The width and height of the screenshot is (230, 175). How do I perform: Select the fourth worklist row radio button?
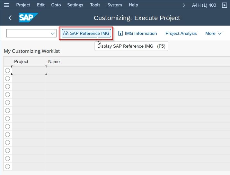[x=7, y=94]
